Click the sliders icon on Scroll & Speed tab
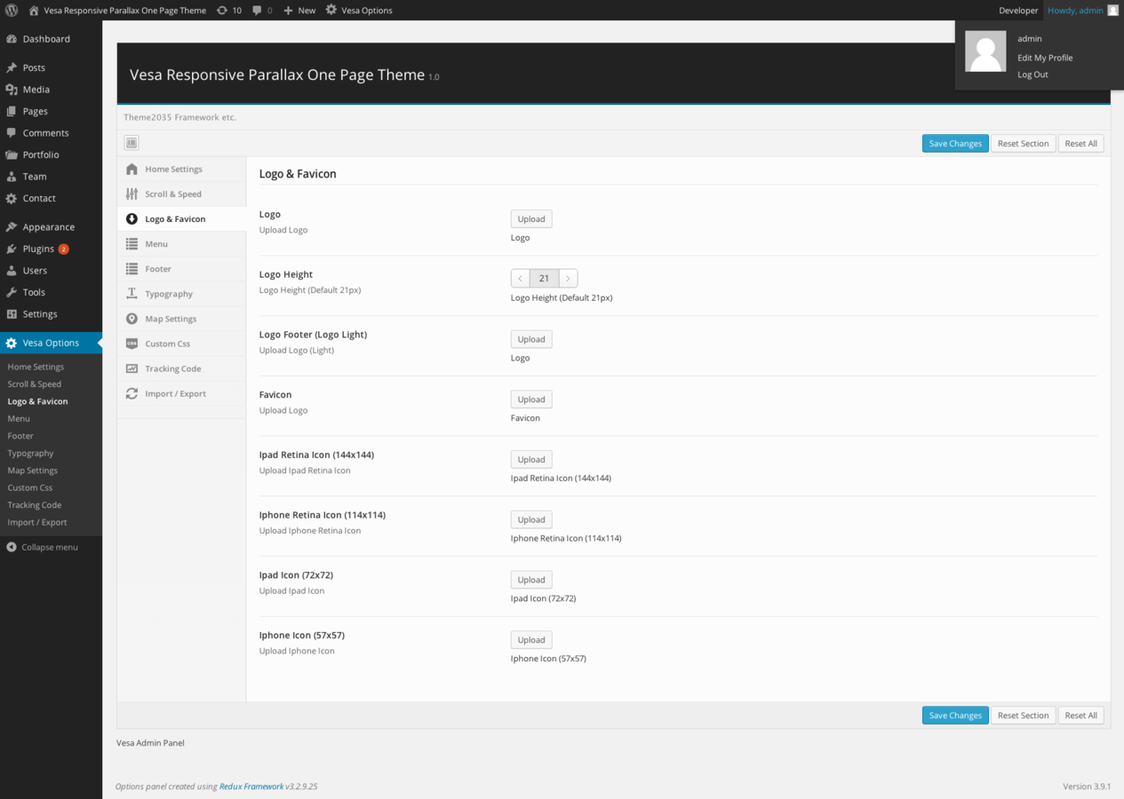Image resolution: width=1124 pixels, height=799 pixels. pyautogui.click(x=132, y=194)
